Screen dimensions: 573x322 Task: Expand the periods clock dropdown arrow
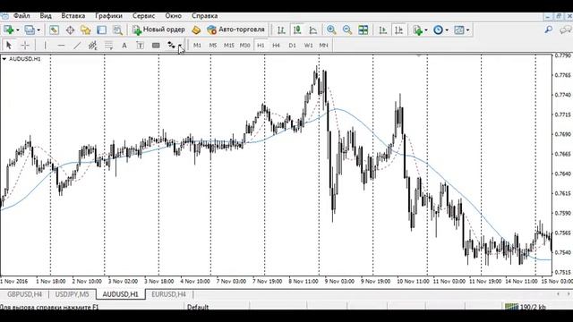click(x=447, y=30)
